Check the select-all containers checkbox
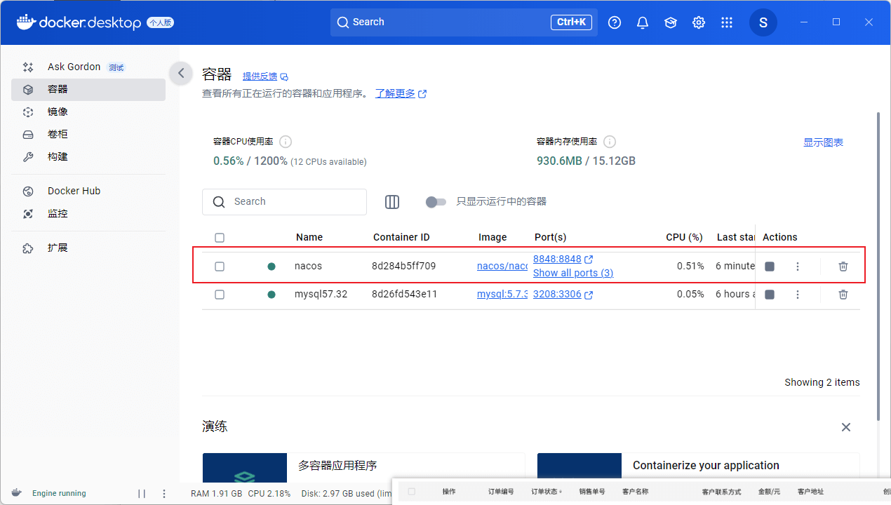This screenshot has width=891, height=505. click(220, 238)
